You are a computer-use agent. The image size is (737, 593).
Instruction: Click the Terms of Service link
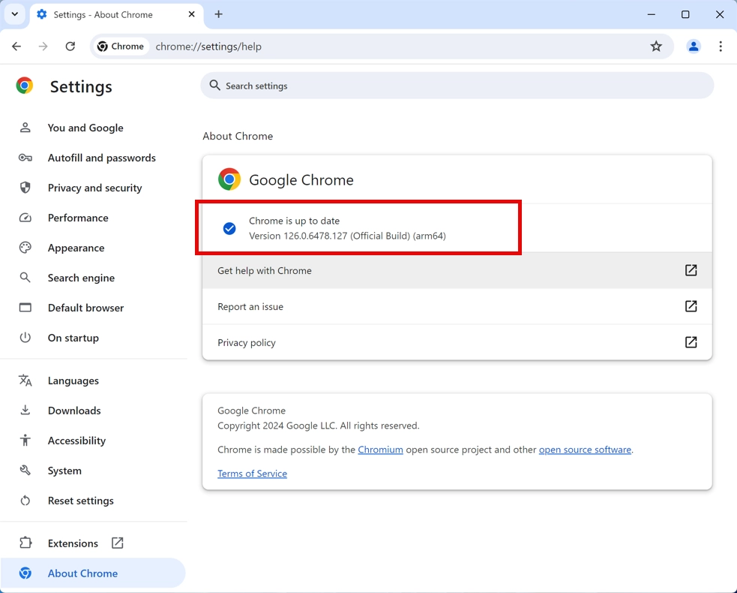coord(252,474)
